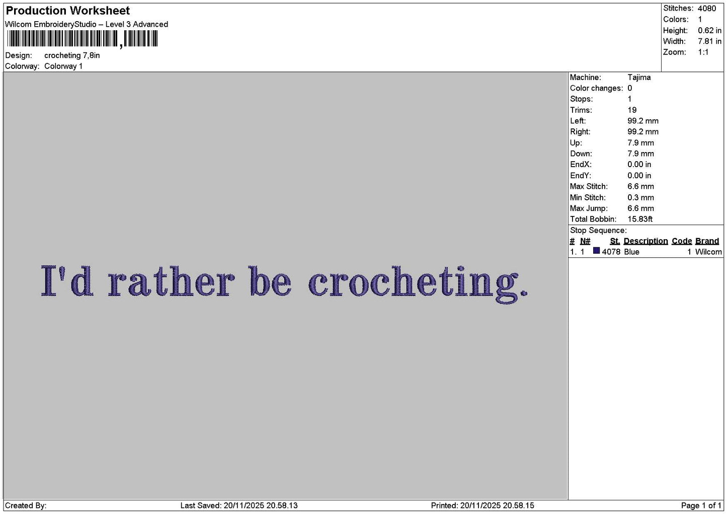
Task: Click the Zoom value '1:1'
Action: click(x=703, y=52)
